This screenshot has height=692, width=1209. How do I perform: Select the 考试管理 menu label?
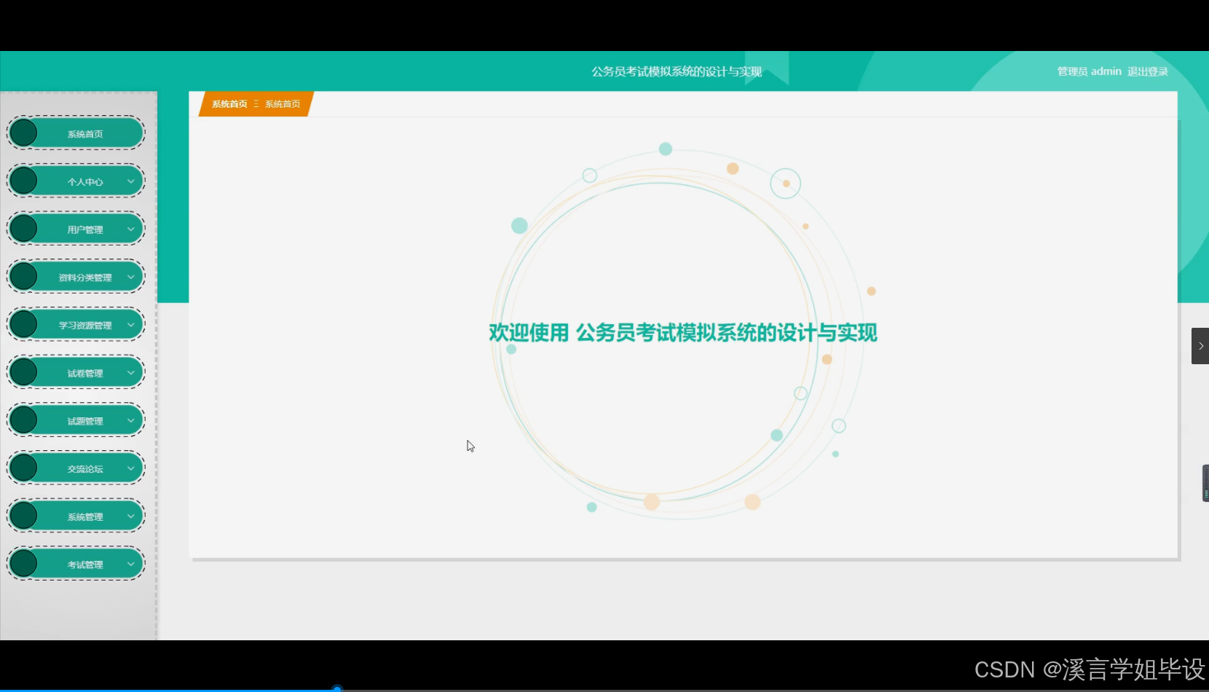[85, 565]
